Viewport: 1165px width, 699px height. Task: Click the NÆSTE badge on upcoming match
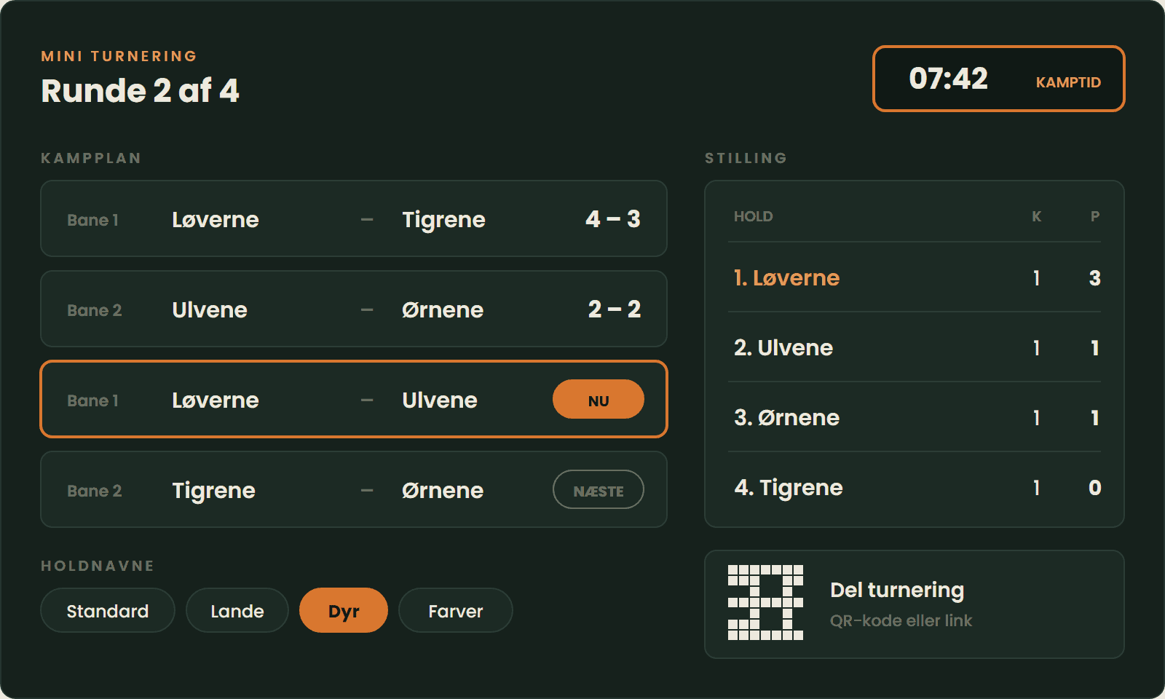coord(599,490)
